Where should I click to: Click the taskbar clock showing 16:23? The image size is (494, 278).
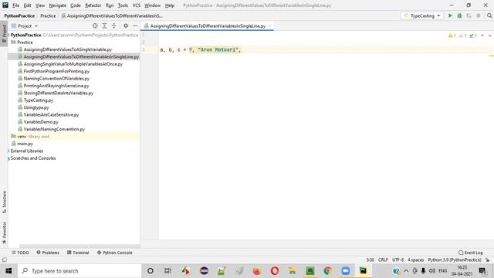(x=462, y=271)
